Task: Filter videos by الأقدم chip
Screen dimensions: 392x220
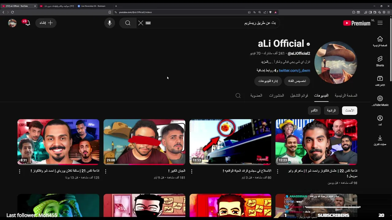Action: 314,110
